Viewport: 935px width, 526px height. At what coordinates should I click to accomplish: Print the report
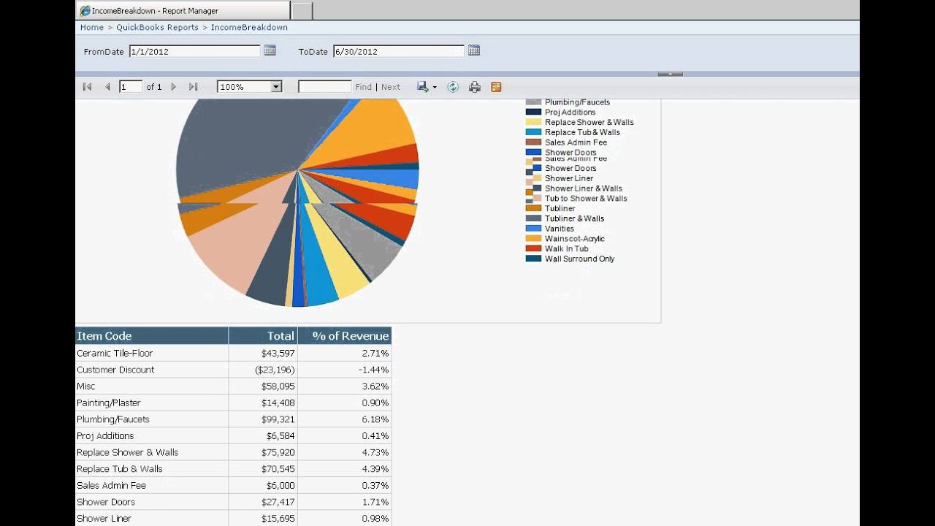tap(475, 87)
